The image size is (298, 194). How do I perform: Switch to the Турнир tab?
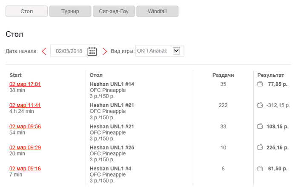click(70, 11)
